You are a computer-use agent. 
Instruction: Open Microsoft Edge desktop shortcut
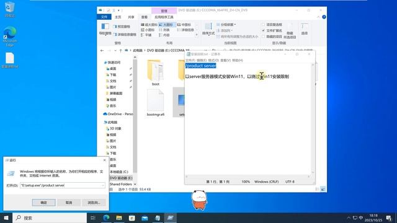tap(10, 37)
